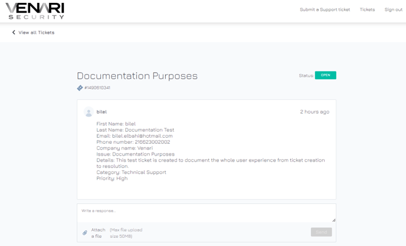Click the Venari Security logo
Image resolution: width=406 pixels, height=246 pixels.
(x=35, y=10)
